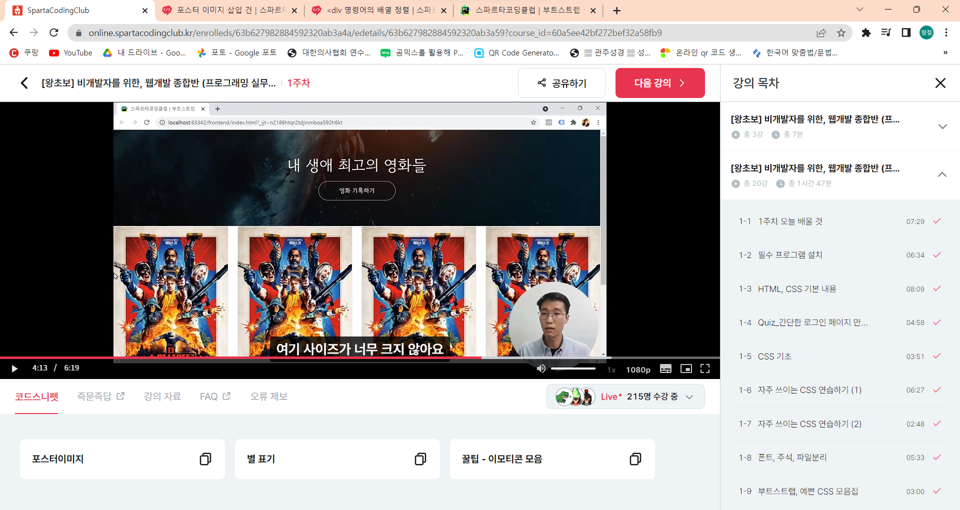The image size is (960, 510).
Task: Open the YouTube bookmark
Action: [x=70, y=53]
